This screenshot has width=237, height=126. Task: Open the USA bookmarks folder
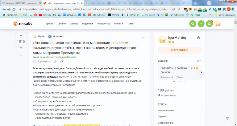click(23, 15)
